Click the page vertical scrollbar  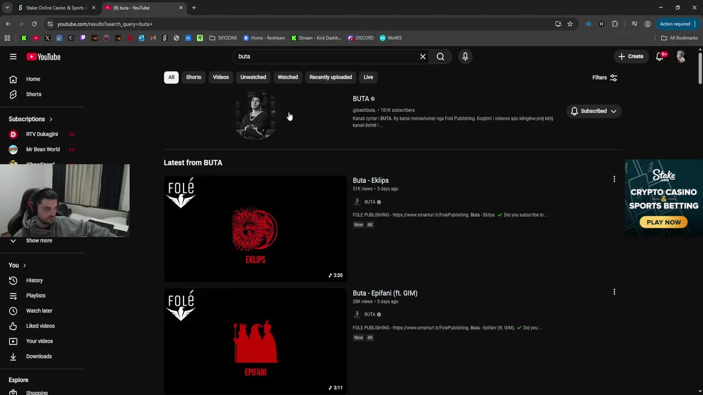(700, 67)
